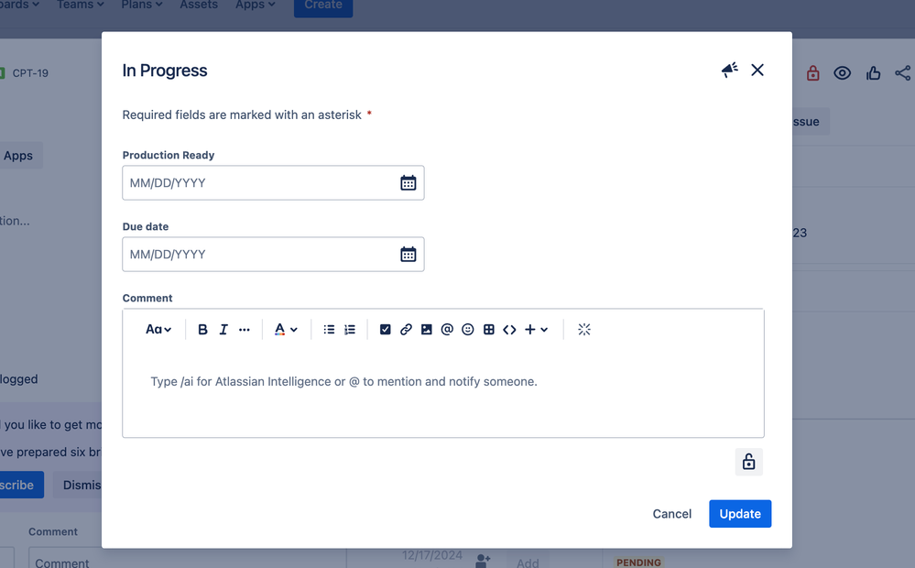Vote for issue with thumbs-up icon
Viewport: 915px width, 568px height.
[873, 73]
